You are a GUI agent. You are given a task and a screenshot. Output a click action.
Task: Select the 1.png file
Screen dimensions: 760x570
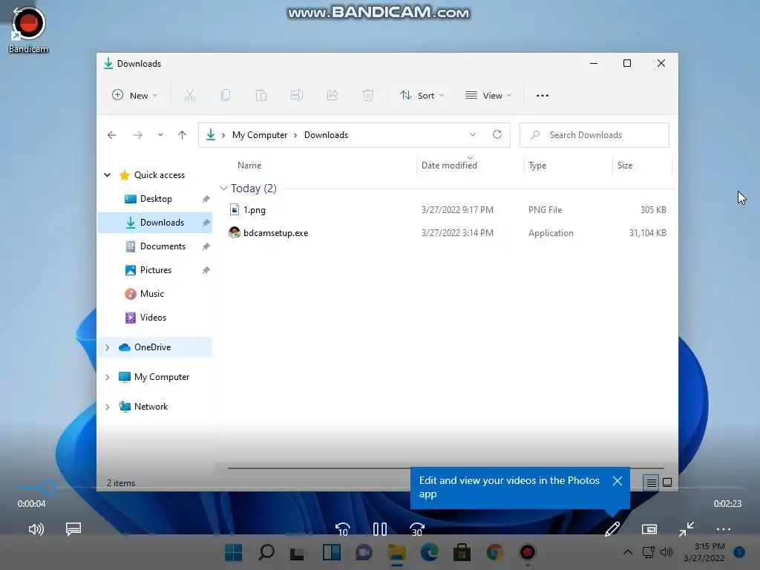coord(447,210)
